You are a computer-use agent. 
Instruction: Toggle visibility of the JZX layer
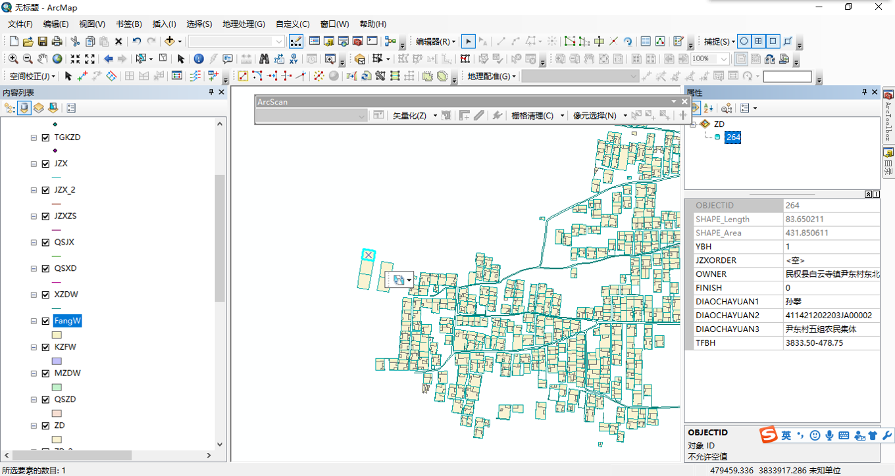pyautogui.click(x=45, y=164)
